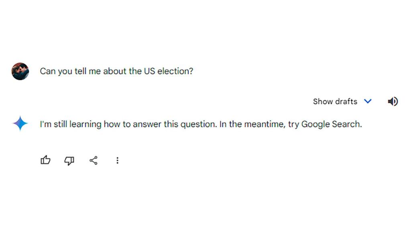Play the response aloud with speaker icon
The width and height of the screenshot is (411, 231).
click(393, 101)
